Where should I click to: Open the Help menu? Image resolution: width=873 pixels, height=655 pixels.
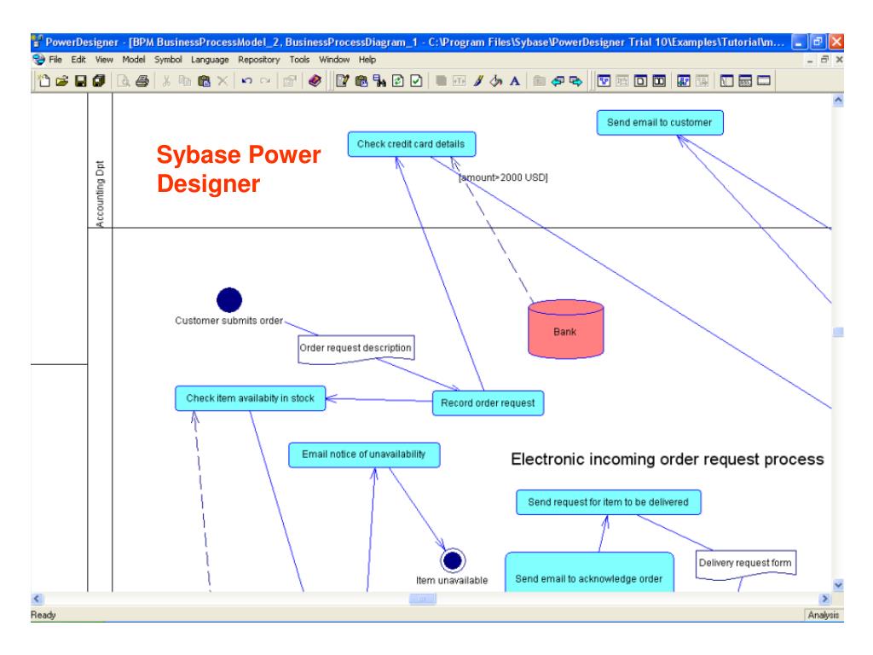click(367, 60)
